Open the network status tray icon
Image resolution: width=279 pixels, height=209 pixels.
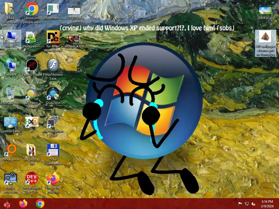247,204
